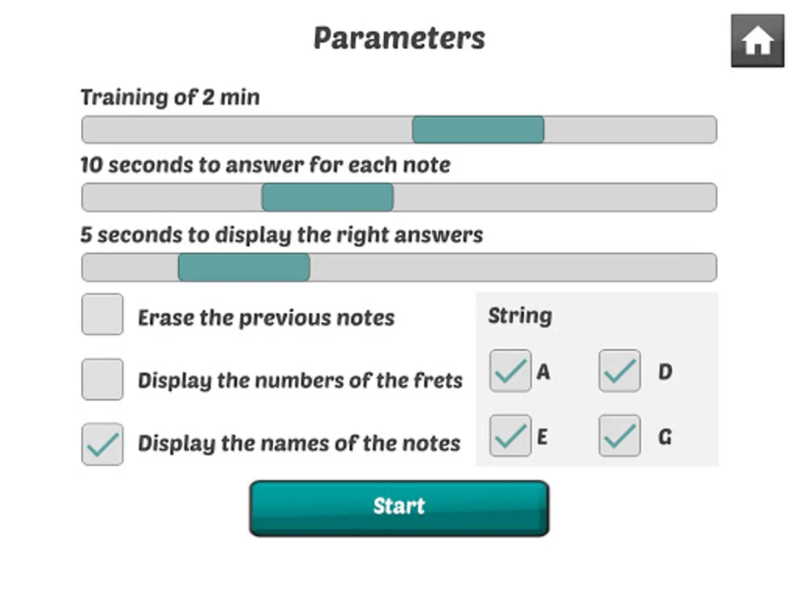Uncheck the A string checkbox

[x=510, y=371]
